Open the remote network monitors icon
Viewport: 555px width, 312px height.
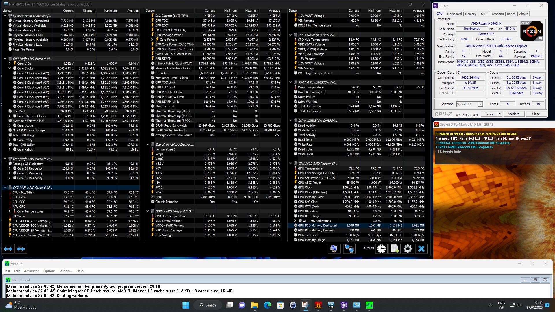coord(349,249)
